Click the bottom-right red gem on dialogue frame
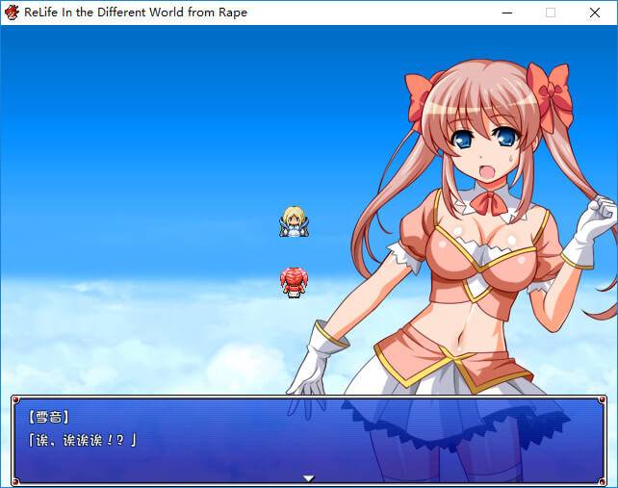Viewport: 618px width, 488px height. 603,481
